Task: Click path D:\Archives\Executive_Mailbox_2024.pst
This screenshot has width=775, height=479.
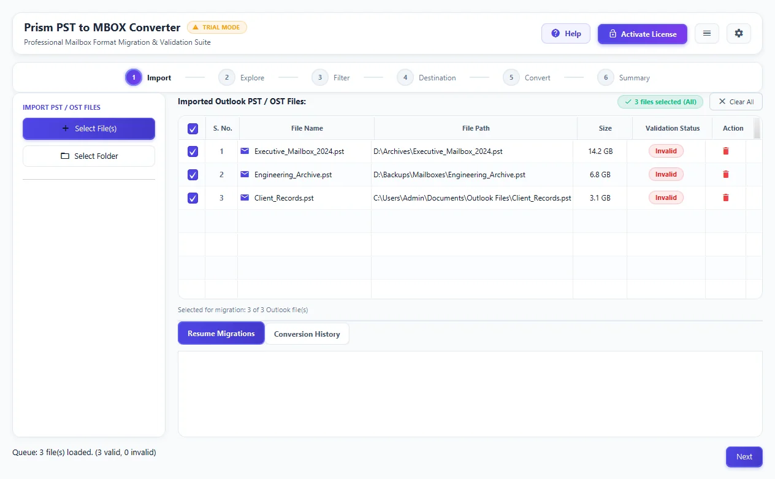Action: [x=438, y=151]
